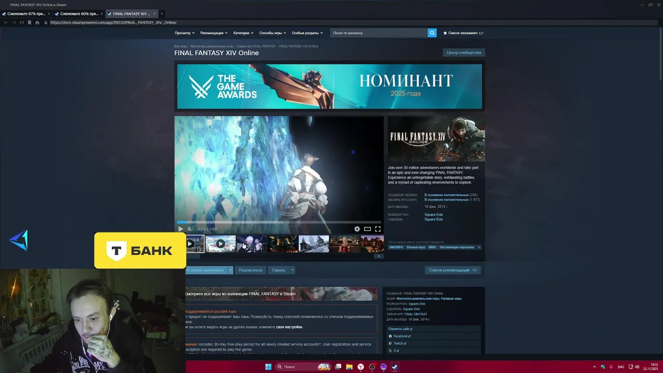Select the MMORPG tag
The width and height of the screenshot is (663, 373).
click(396, 247)
